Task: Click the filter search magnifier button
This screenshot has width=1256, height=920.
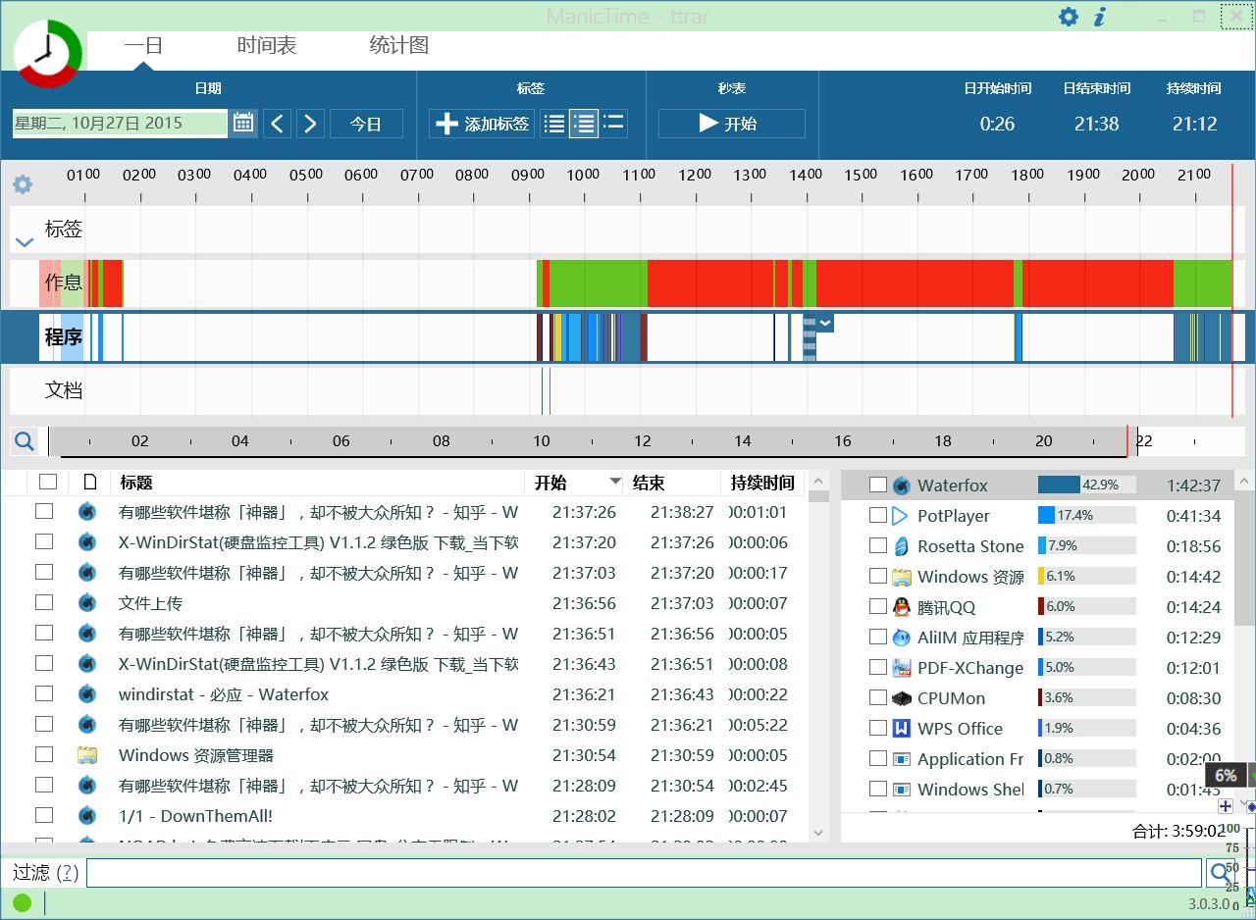Action: pyautogui.click(x=1220, y=872)
